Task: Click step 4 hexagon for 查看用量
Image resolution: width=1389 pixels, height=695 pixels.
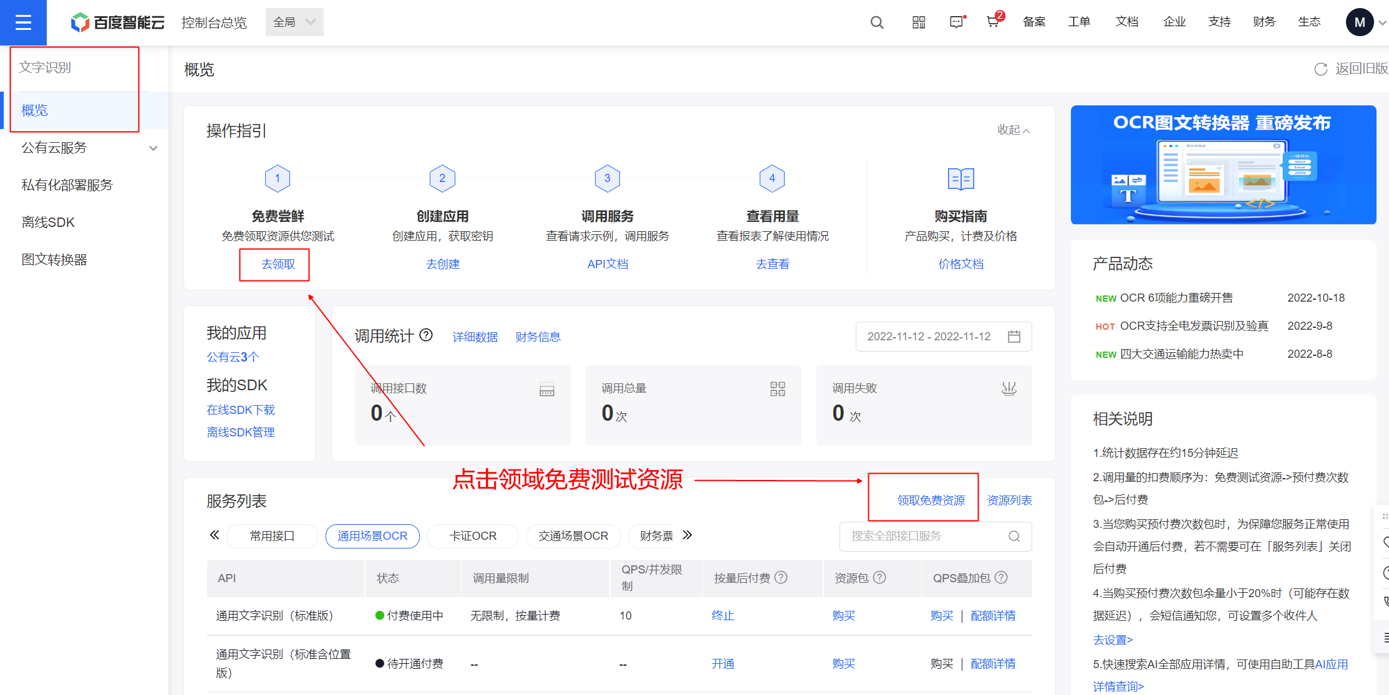Action: [x=772, y=178]
